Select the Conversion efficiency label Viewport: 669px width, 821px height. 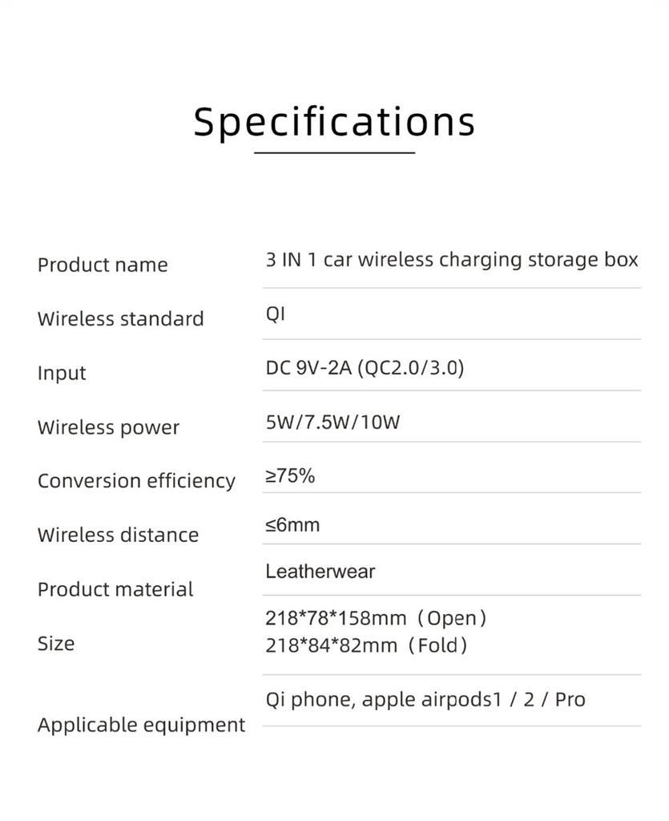tap(136, 481)
